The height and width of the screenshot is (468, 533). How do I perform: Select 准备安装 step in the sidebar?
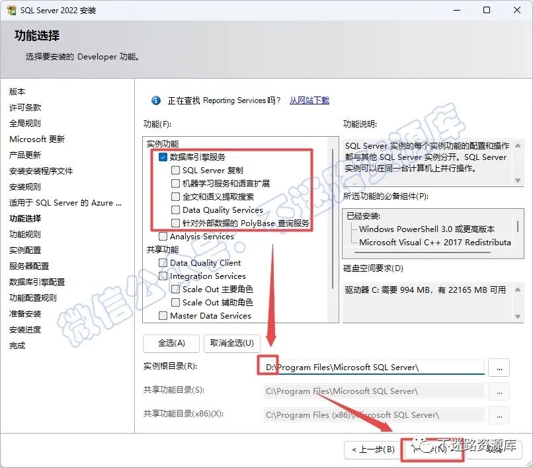[x=25, y=314]
